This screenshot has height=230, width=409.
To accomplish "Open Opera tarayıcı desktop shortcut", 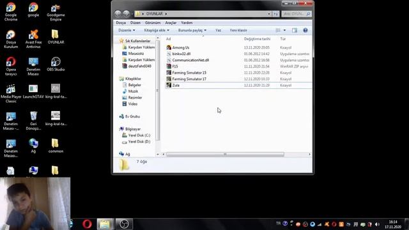I will [11, 66].
